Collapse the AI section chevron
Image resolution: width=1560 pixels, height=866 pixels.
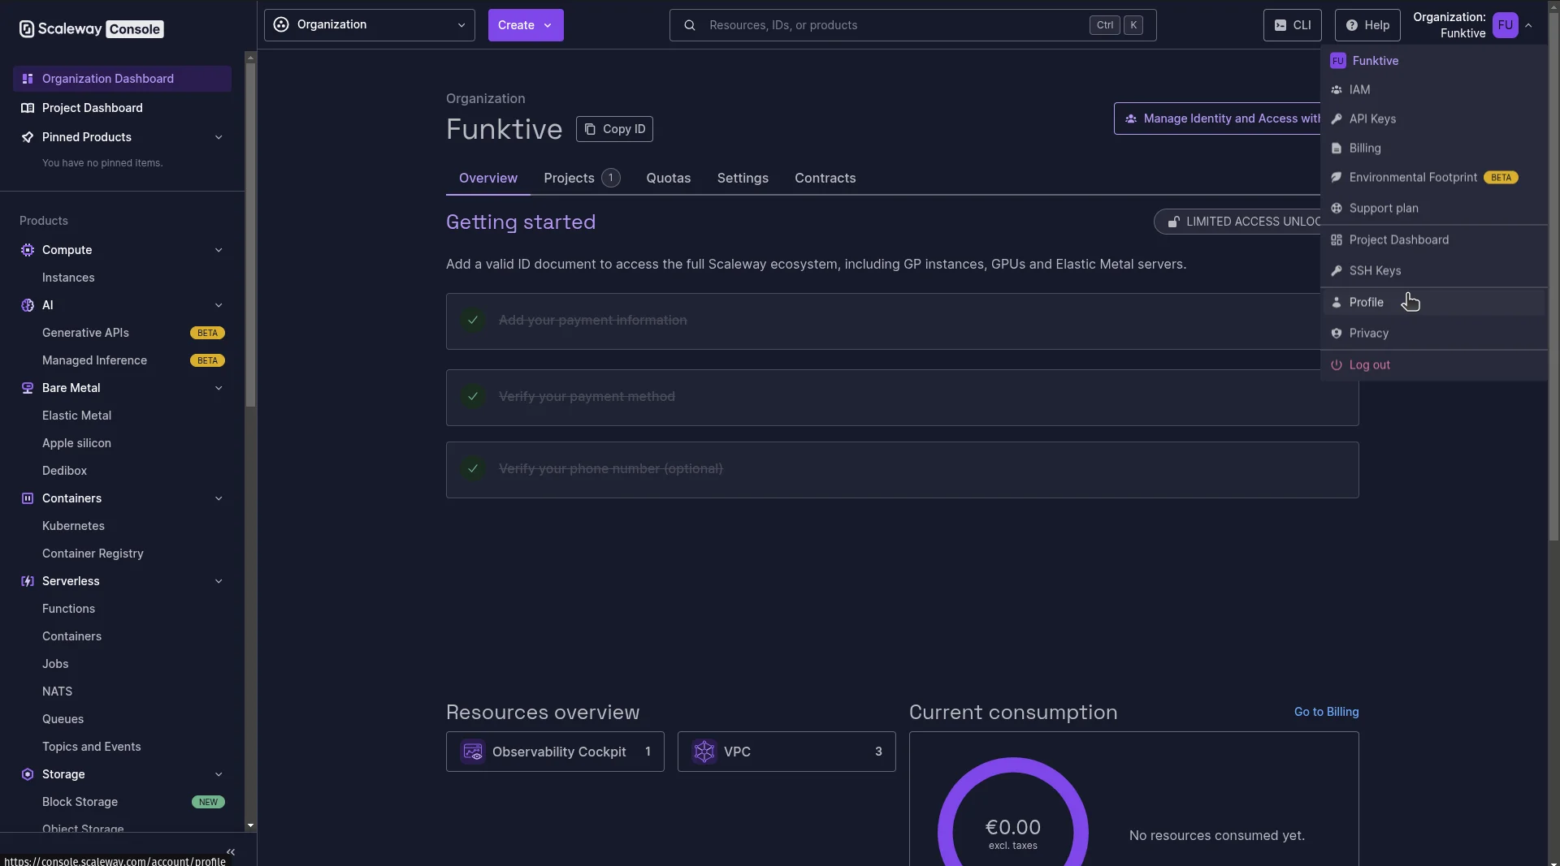coord(219,305)
